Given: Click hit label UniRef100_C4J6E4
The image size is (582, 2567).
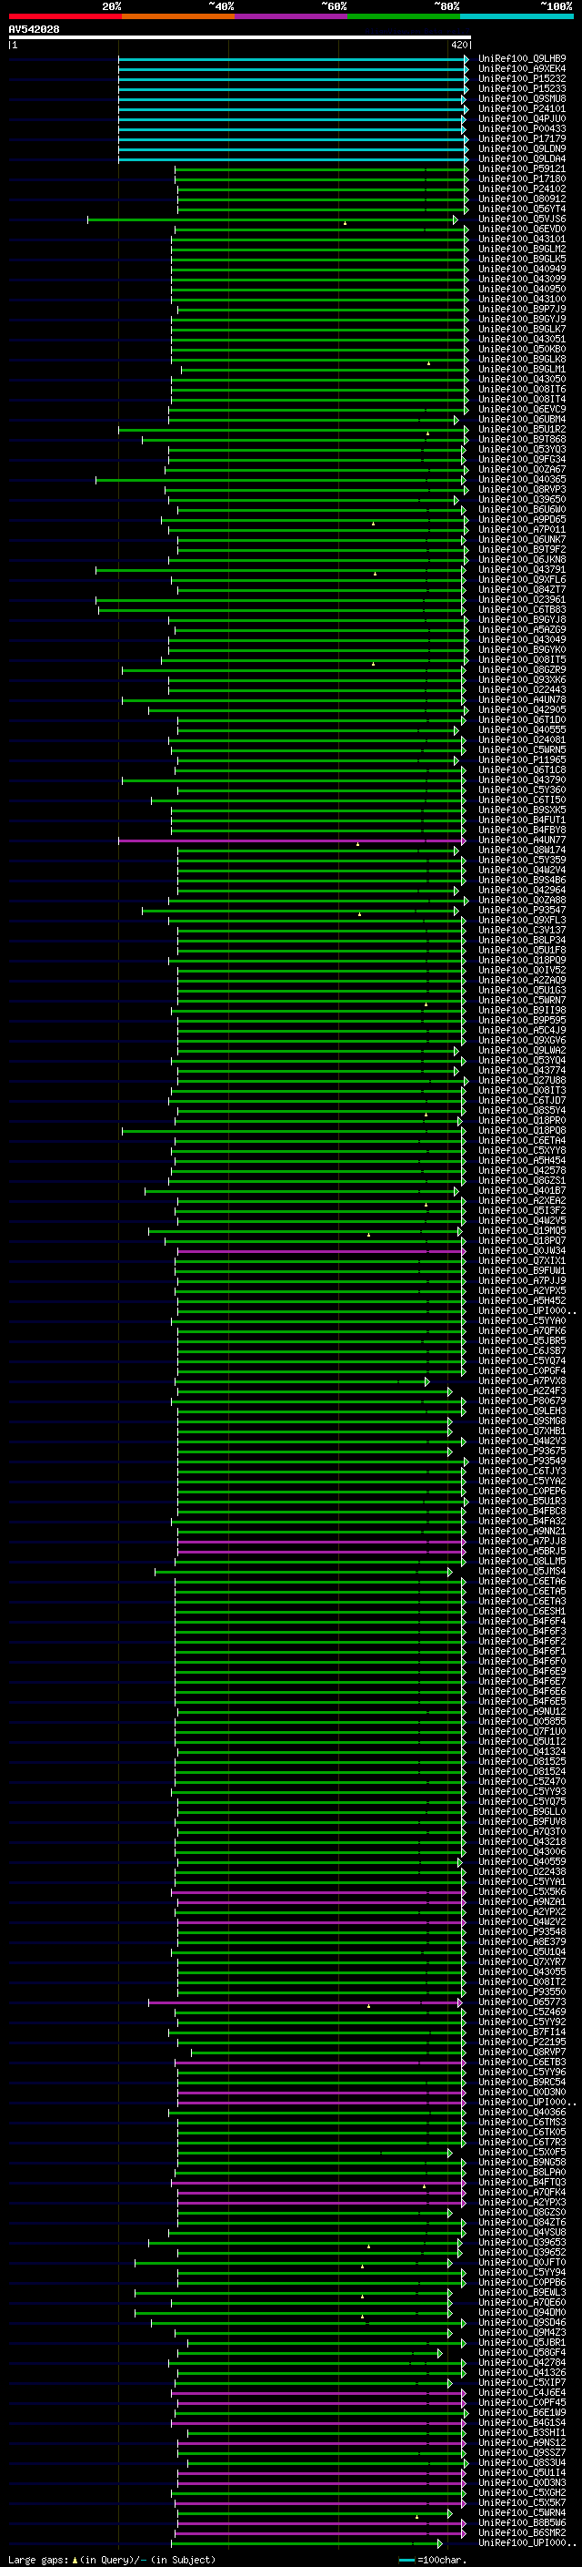Looking at the screenshot, I should click(522, 2392).
